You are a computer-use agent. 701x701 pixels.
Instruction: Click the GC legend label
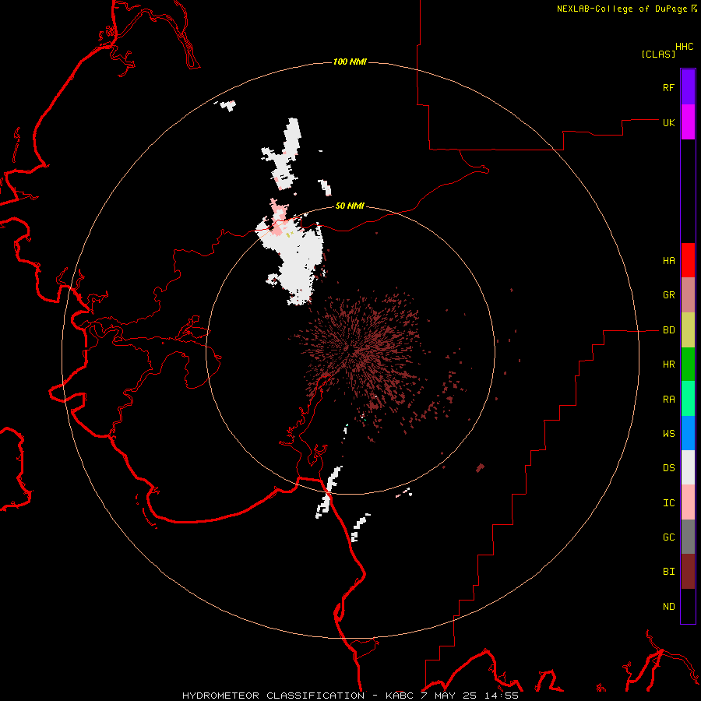tap(668, 537)
